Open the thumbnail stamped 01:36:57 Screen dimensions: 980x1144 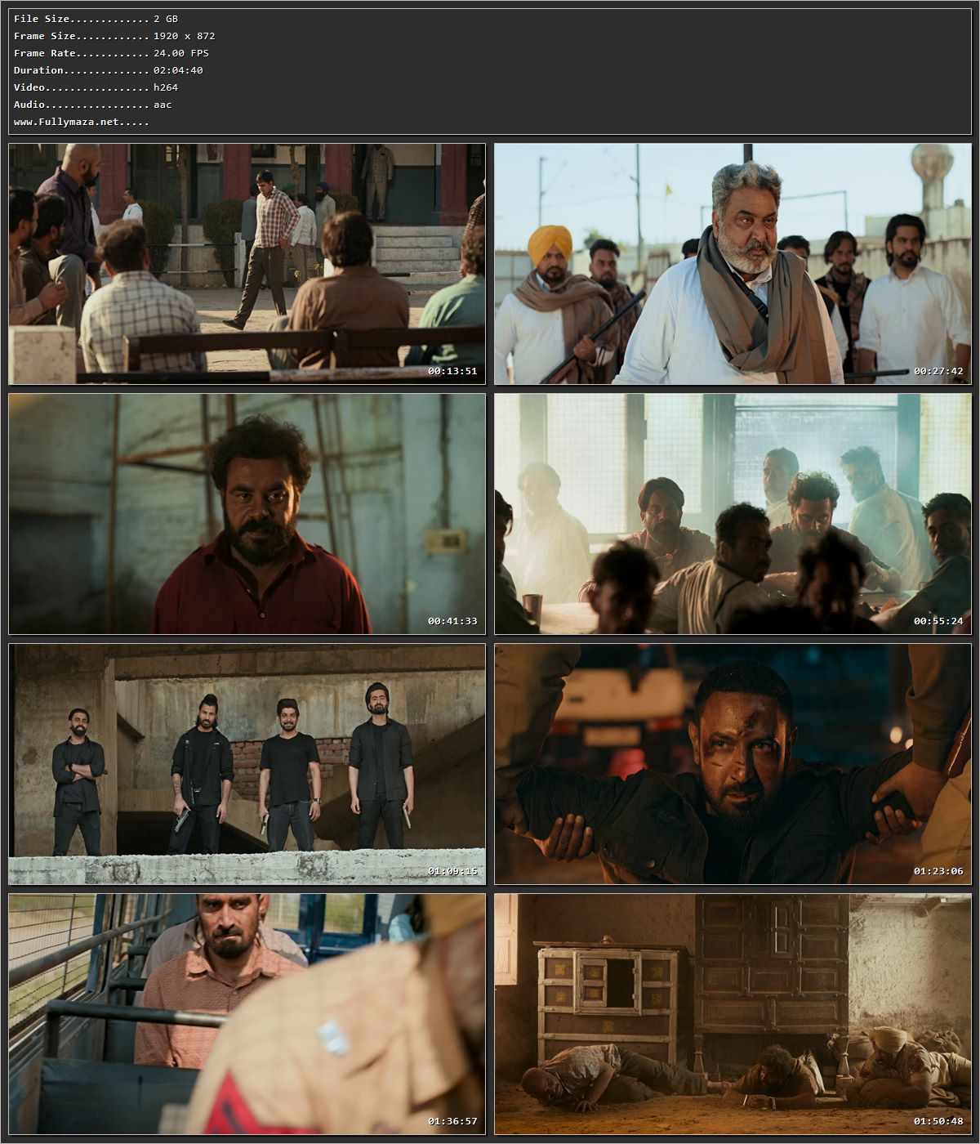point(247,1014)
